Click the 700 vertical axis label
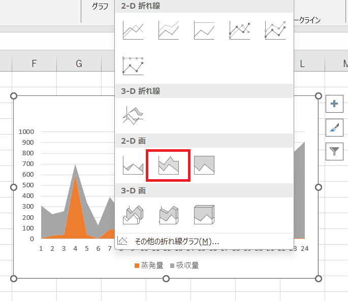Screen dimensions: 348x301 [28, 164]
